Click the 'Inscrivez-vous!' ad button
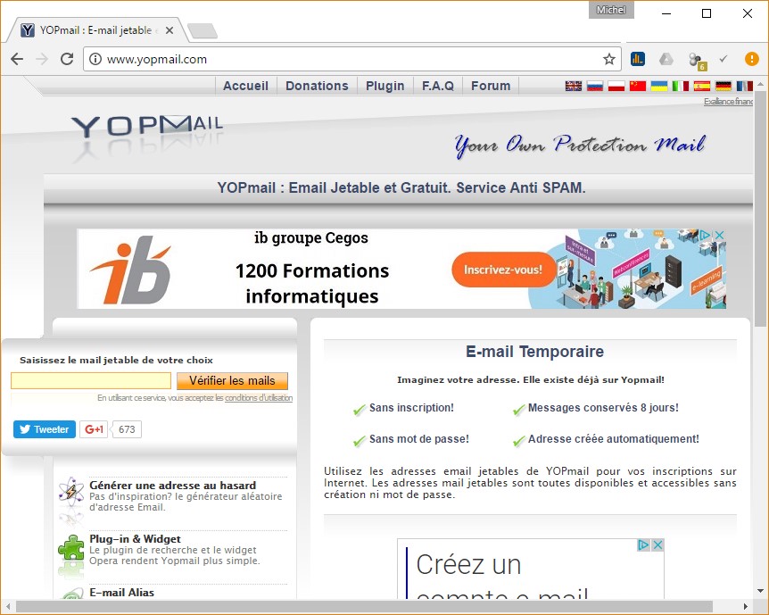 [503, 270]
